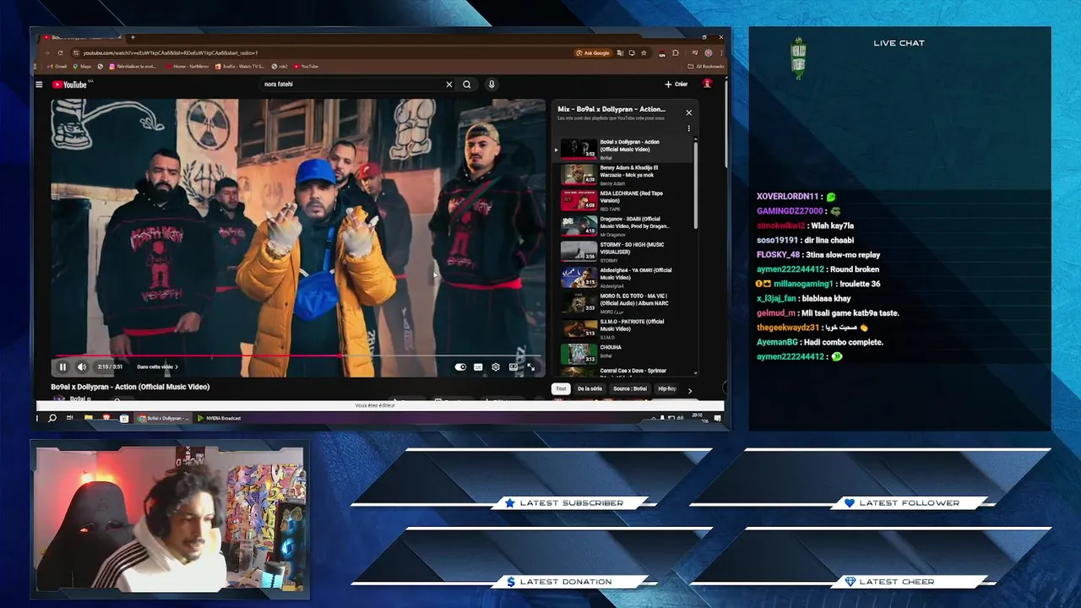This screenshot has height=608, width=1081.
Task: Open Windows taskbar search icon
Action: point(52,418)
